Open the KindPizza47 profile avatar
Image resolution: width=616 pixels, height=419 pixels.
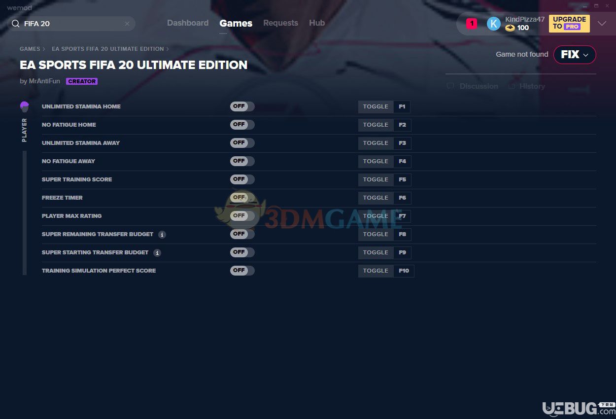coord(494,24)
